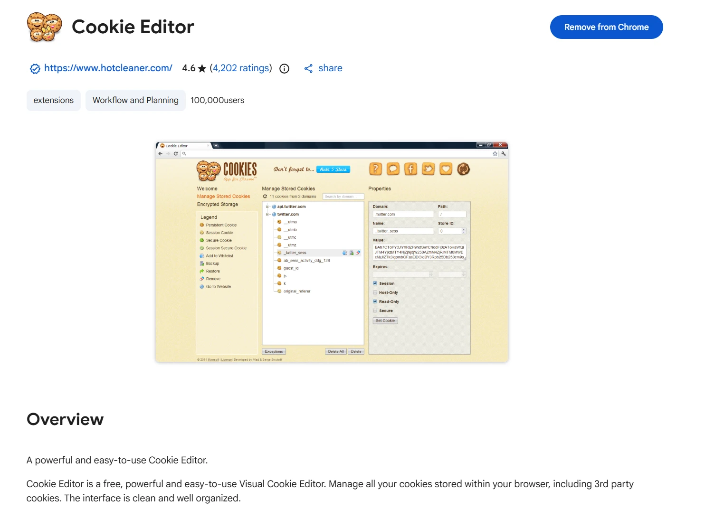Toggle the Secure checkbox in preview
724x509 pixels.
(375, 311)
